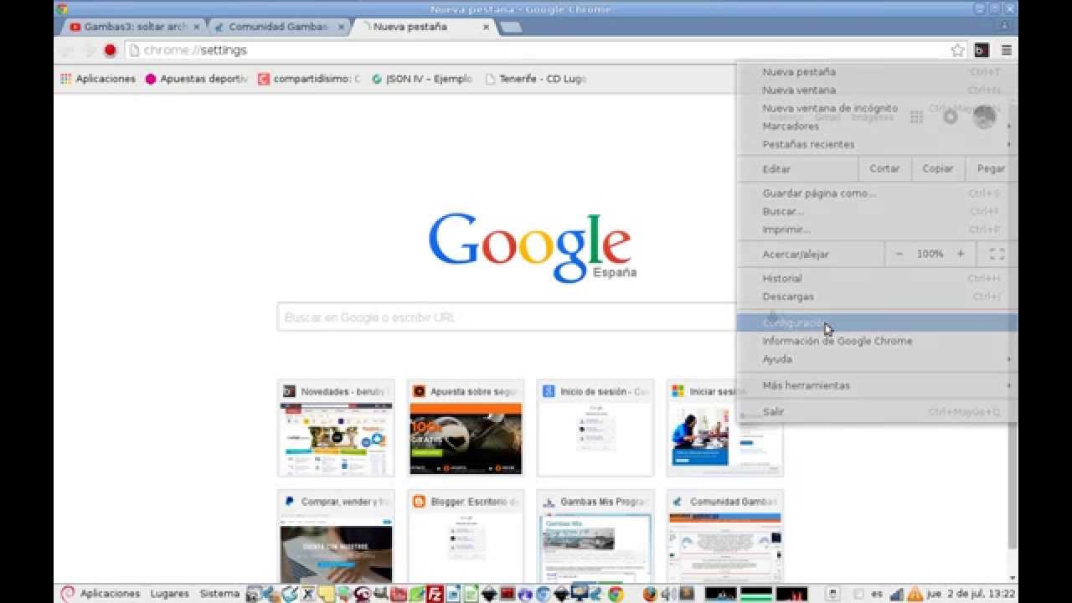Click the bookmark star in address bar
The height and width of the screenshot is (603, 1072).
point(958,50)
